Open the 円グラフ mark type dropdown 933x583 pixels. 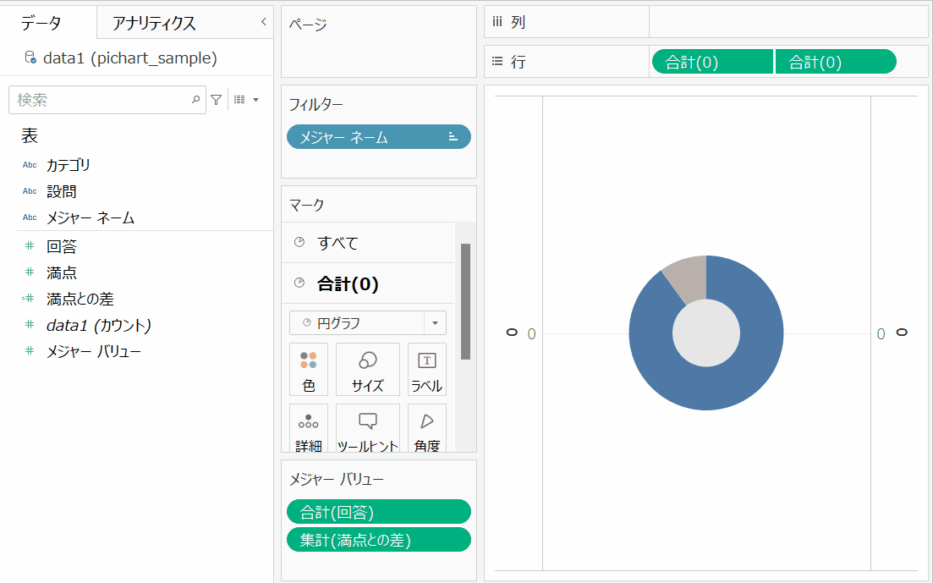point(368,322)
